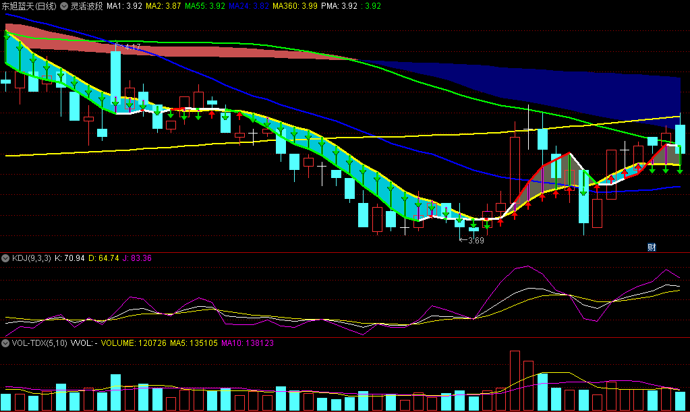Screen dimensions: 690x412
Task: Click the last candlestick on the right
Action: tap(680, 139)
